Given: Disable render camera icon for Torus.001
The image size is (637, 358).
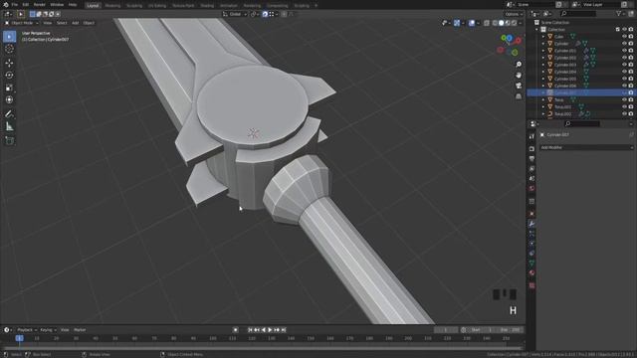Looking at the screenshot, I should (x=631, y=106).
